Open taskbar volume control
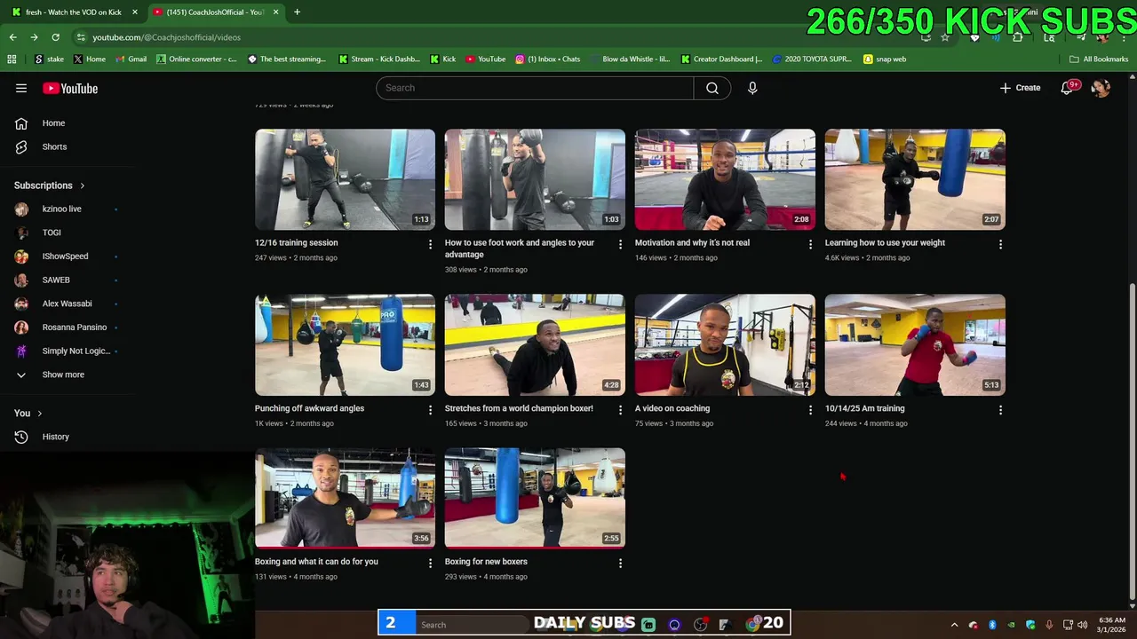The width and height of the screenshot is (1137, 639). coord(1082,625)
